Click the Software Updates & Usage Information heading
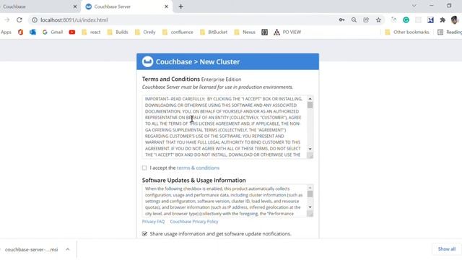 [194, 180]
